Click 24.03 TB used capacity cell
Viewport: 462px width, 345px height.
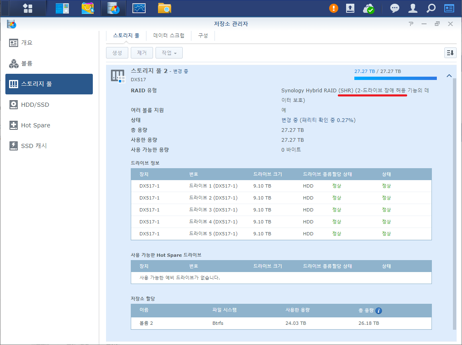[296, 323]
